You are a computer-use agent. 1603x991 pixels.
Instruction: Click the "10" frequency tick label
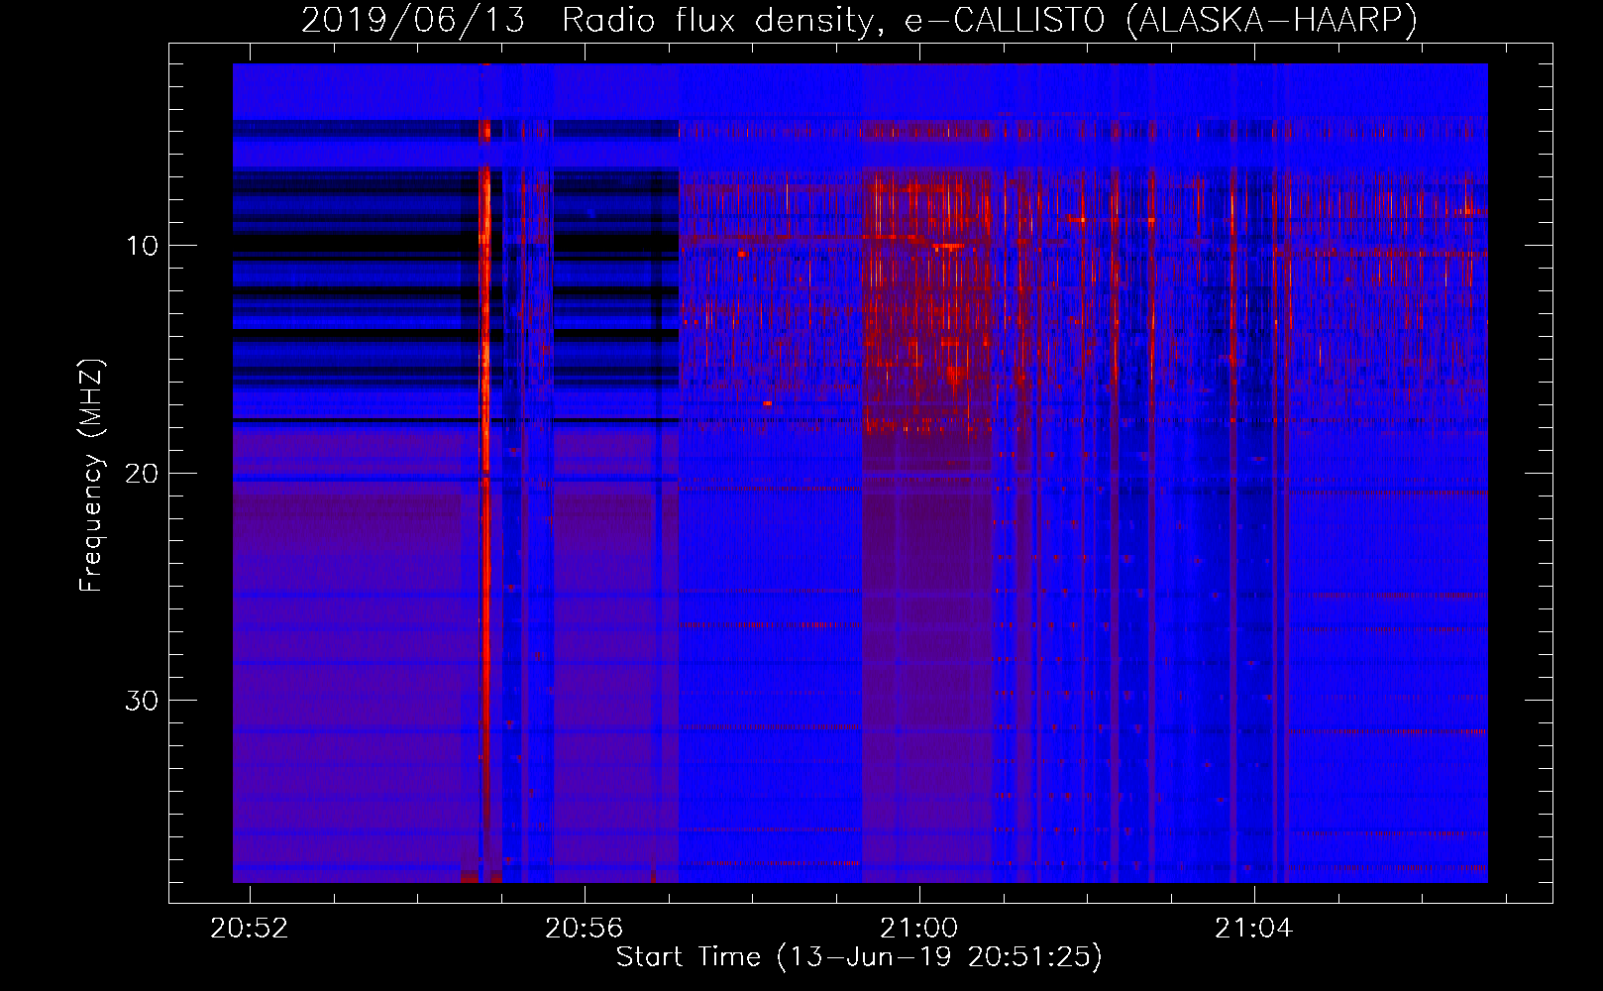143,246
